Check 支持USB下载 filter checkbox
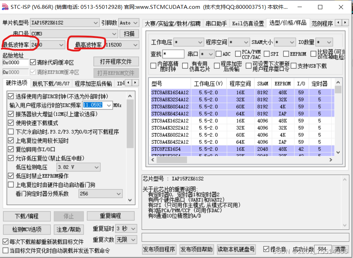Viewport: 353px width, 258px height. [294, 66]
